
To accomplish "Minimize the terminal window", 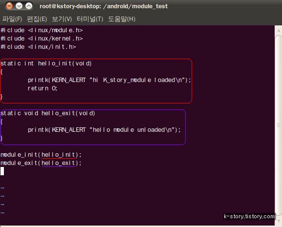I will 19,6.
